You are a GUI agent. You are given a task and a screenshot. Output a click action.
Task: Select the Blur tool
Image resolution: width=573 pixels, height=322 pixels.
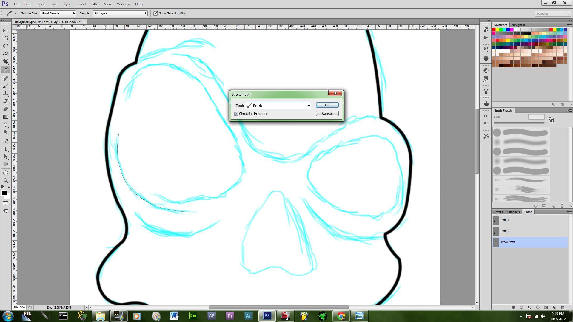6,125
